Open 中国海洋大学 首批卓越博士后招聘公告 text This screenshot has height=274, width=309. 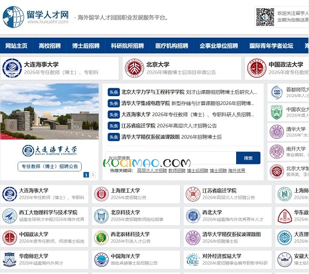coord(134,263)
